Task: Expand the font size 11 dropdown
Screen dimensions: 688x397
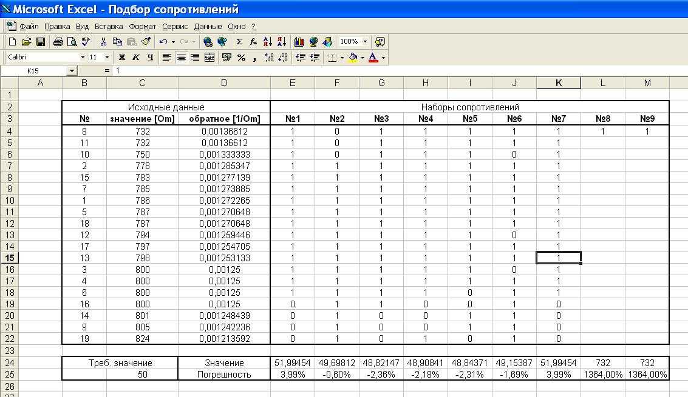Action: [x=107, y=57]
